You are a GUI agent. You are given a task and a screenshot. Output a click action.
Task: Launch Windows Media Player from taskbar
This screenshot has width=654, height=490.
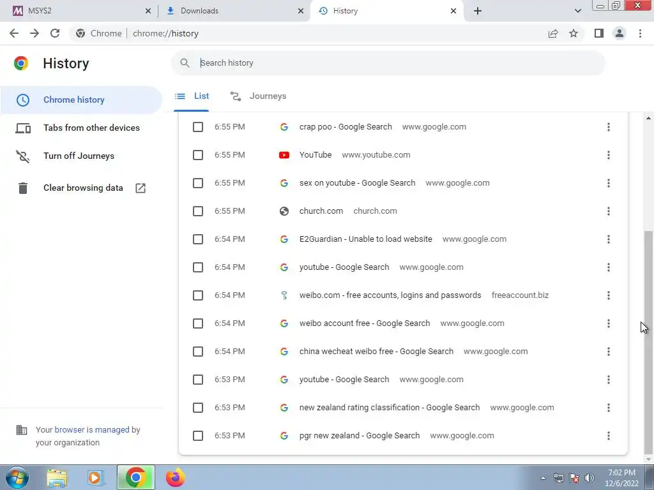click(x=96, y=478)
